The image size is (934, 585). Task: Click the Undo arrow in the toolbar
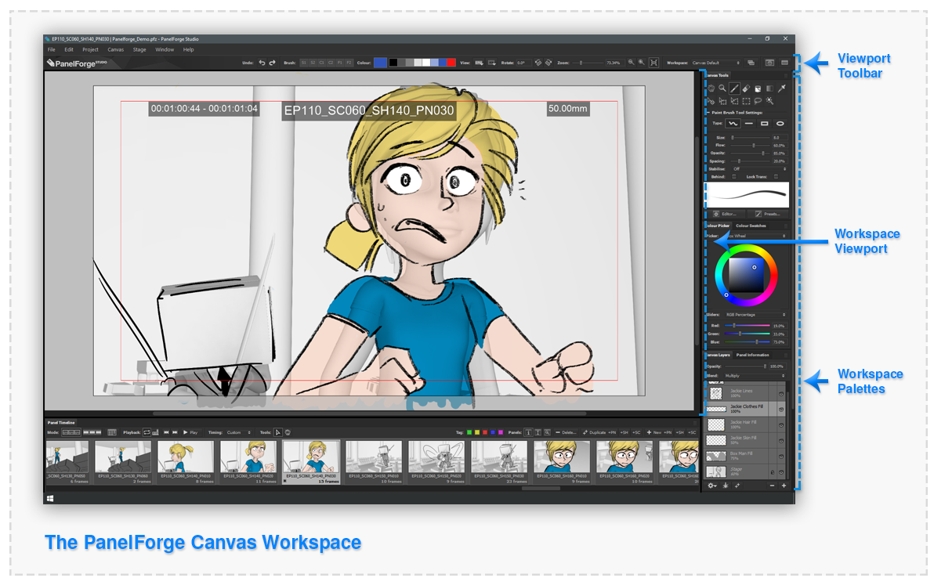(x=262, y=62)
